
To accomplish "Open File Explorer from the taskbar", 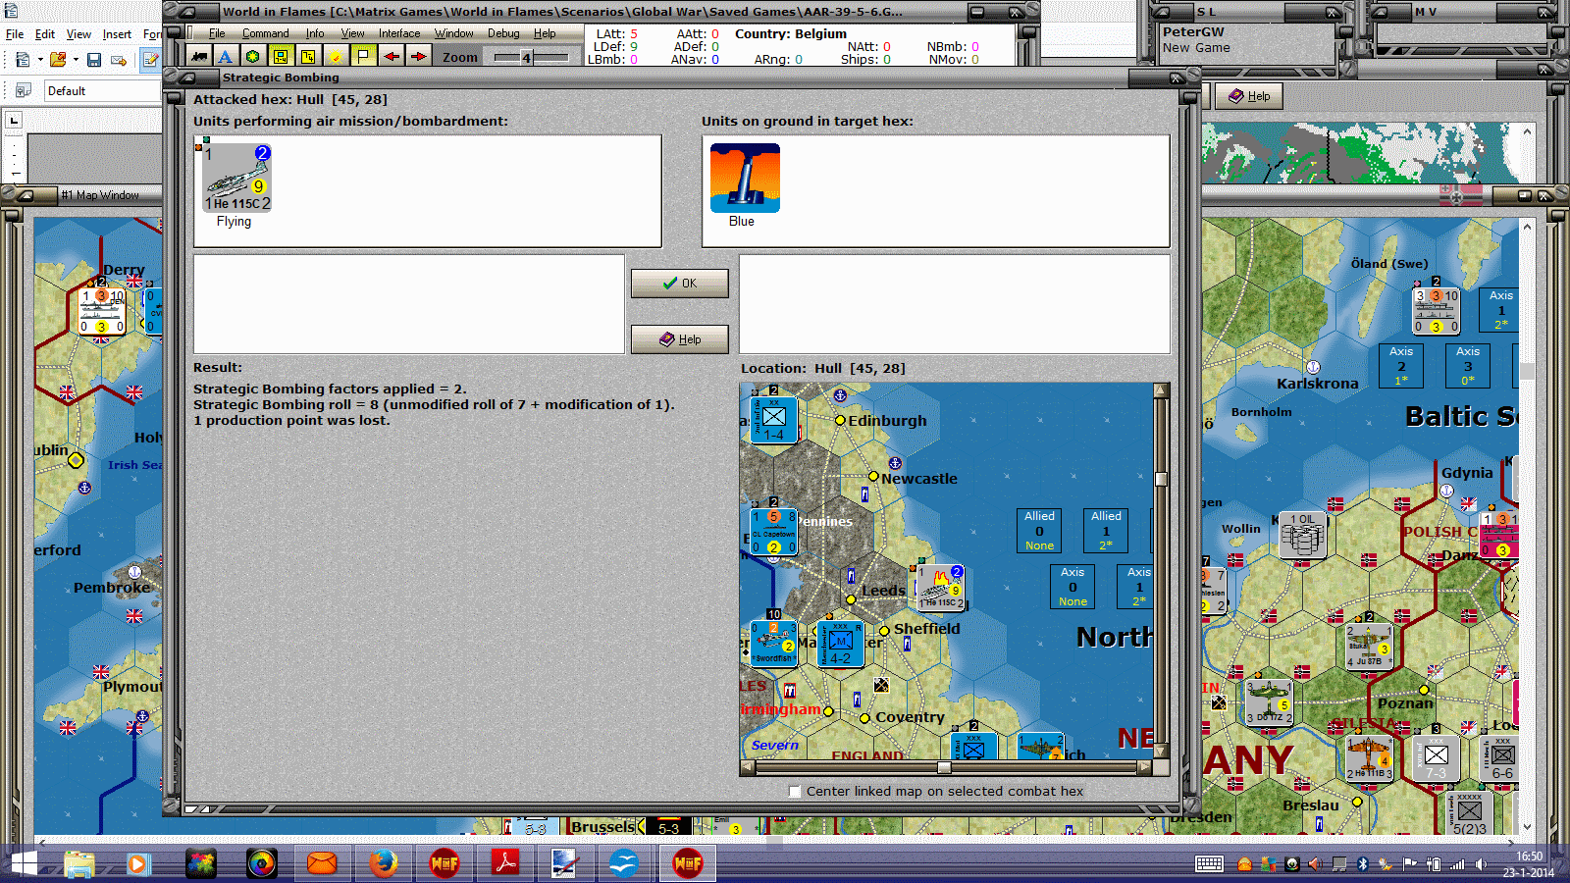I will (x=78, y=863).
